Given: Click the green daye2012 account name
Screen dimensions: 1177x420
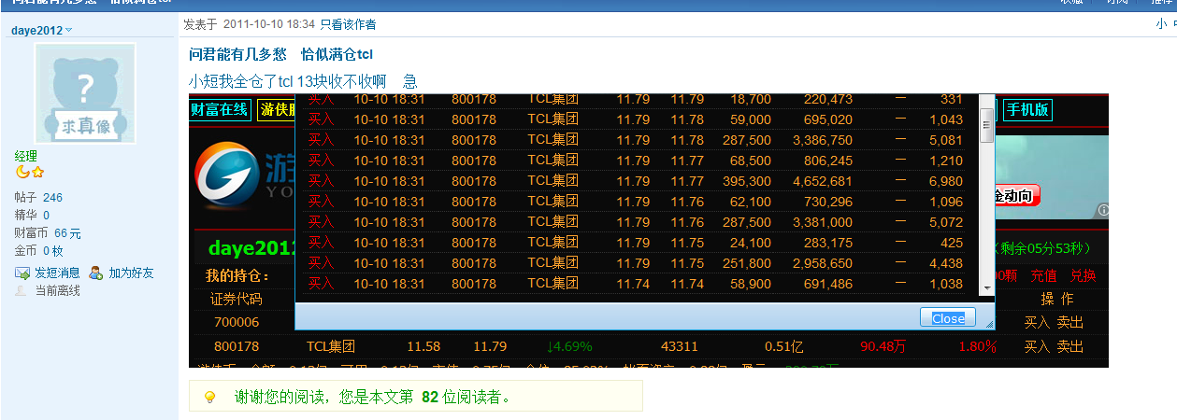Looking at the screenshot, I should (251, 249).
